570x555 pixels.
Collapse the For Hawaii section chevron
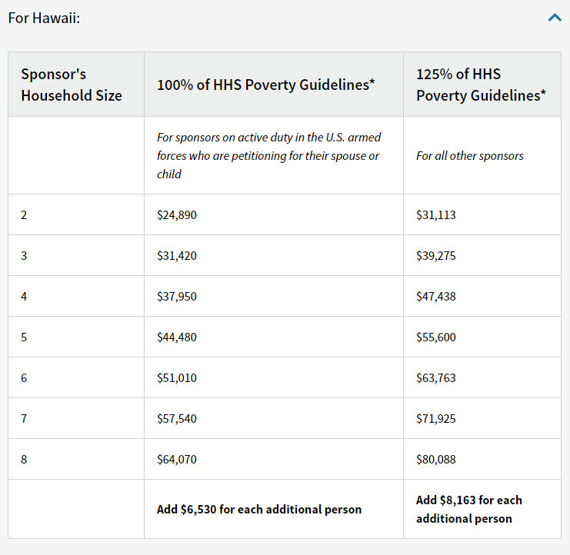point(555,18)
